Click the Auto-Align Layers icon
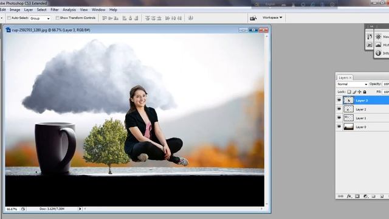 point(190,18)
